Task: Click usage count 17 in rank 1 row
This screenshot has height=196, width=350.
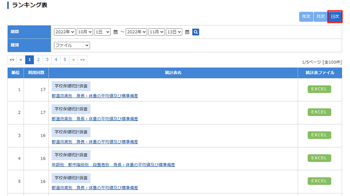Action: (x=43, y=90)
